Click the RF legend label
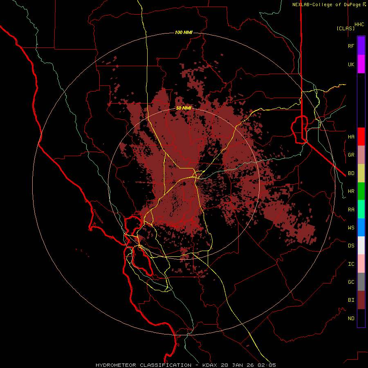Viewport: 368px width, 368px height. pyautogui.click(x=351, y=46)
